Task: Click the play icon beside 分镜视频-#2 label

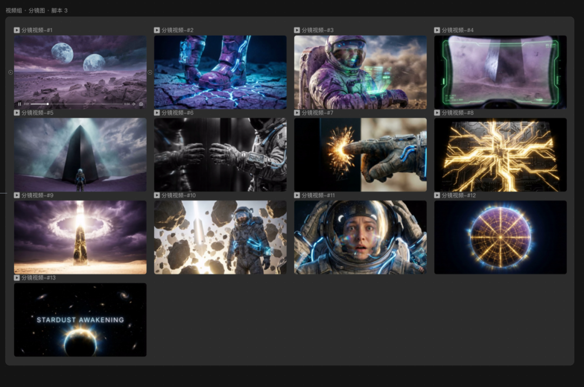Action: pos(157,30)
